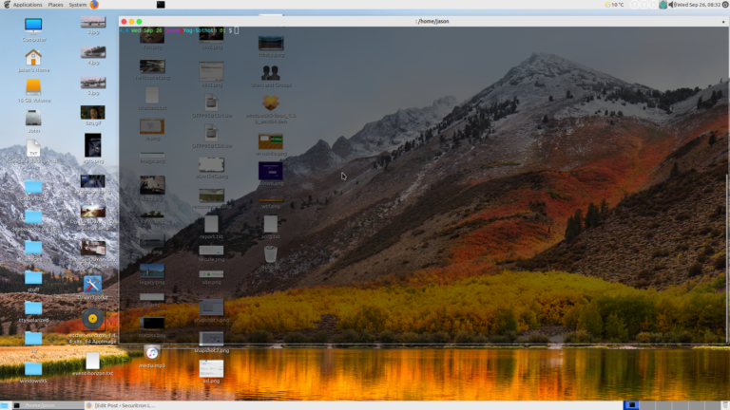Open Jason's Home folder icon
Image resolution: width=730 pixels, height=410 pixels.
click(x=33, y=58)
